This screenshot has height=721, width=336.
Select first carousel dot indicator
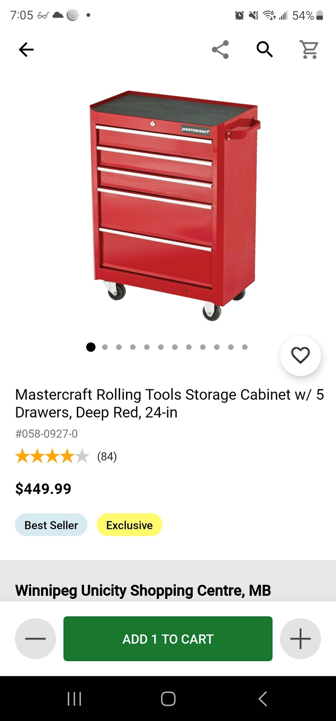pos(91,347)
